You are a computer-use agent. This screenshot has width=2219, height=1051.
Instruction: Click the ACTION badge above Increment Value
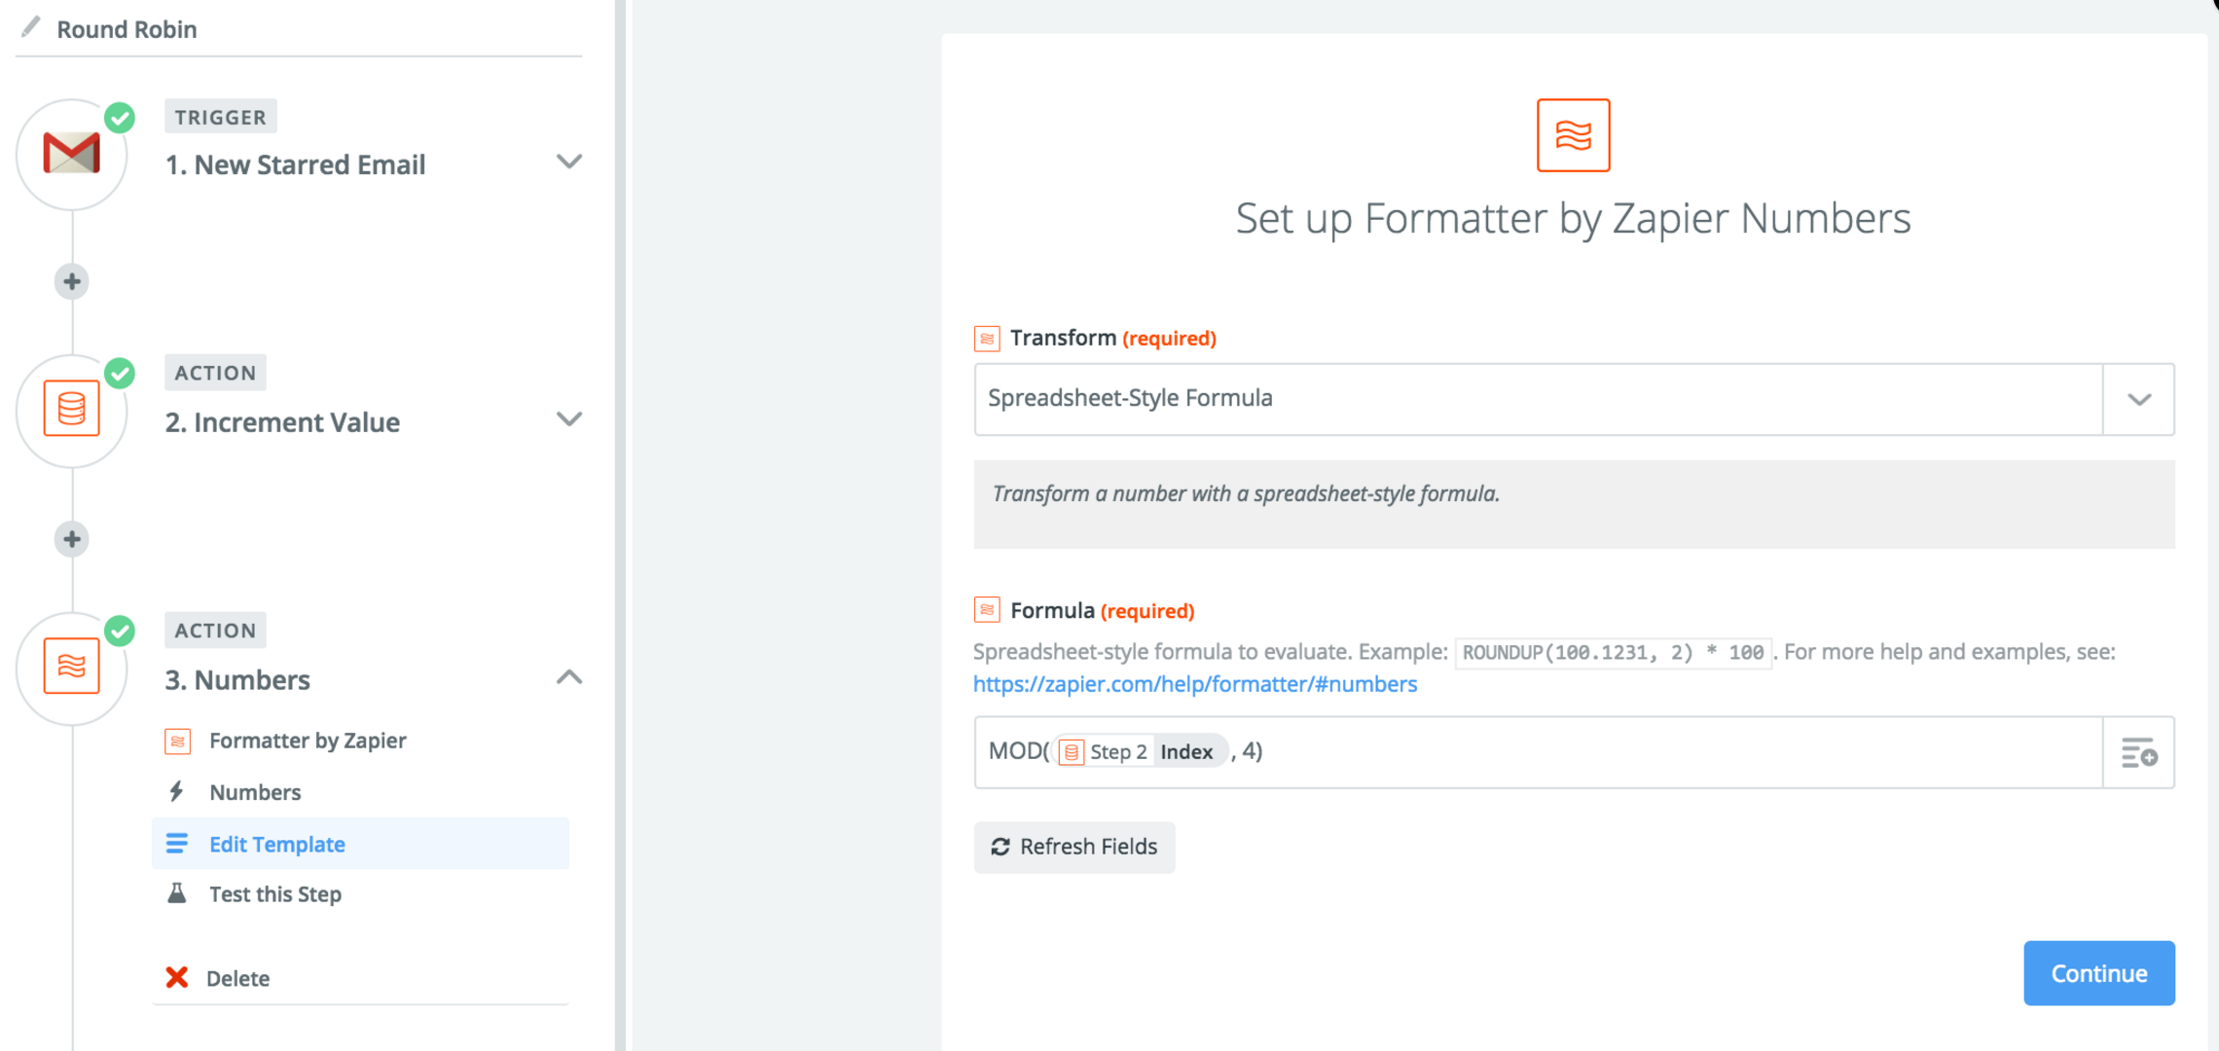[x=215, y=373]
